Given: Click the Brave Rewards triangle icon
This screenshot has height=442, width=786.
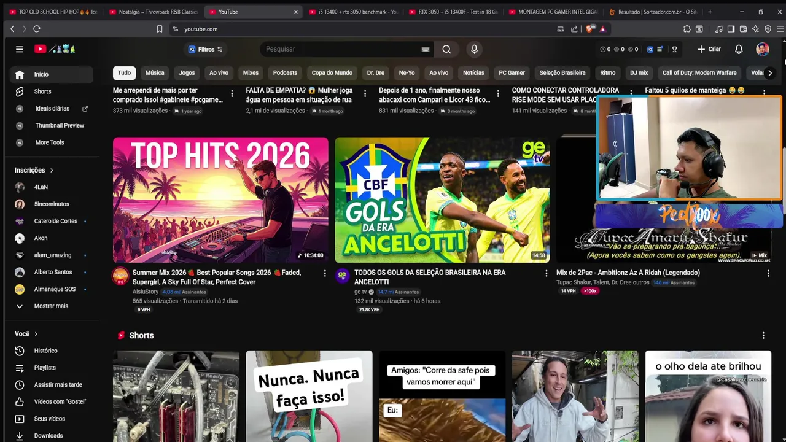Looking at the screenshot, I should [602, 29].
